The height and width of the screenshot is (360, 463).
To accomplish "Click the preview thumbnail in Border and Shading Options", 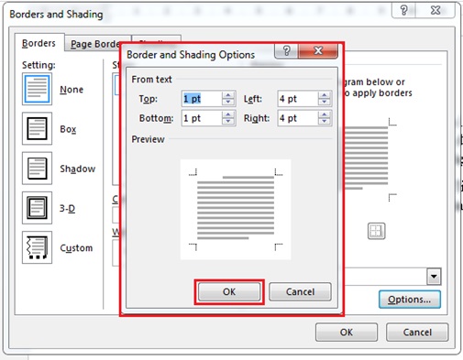I will click(236, 210).
